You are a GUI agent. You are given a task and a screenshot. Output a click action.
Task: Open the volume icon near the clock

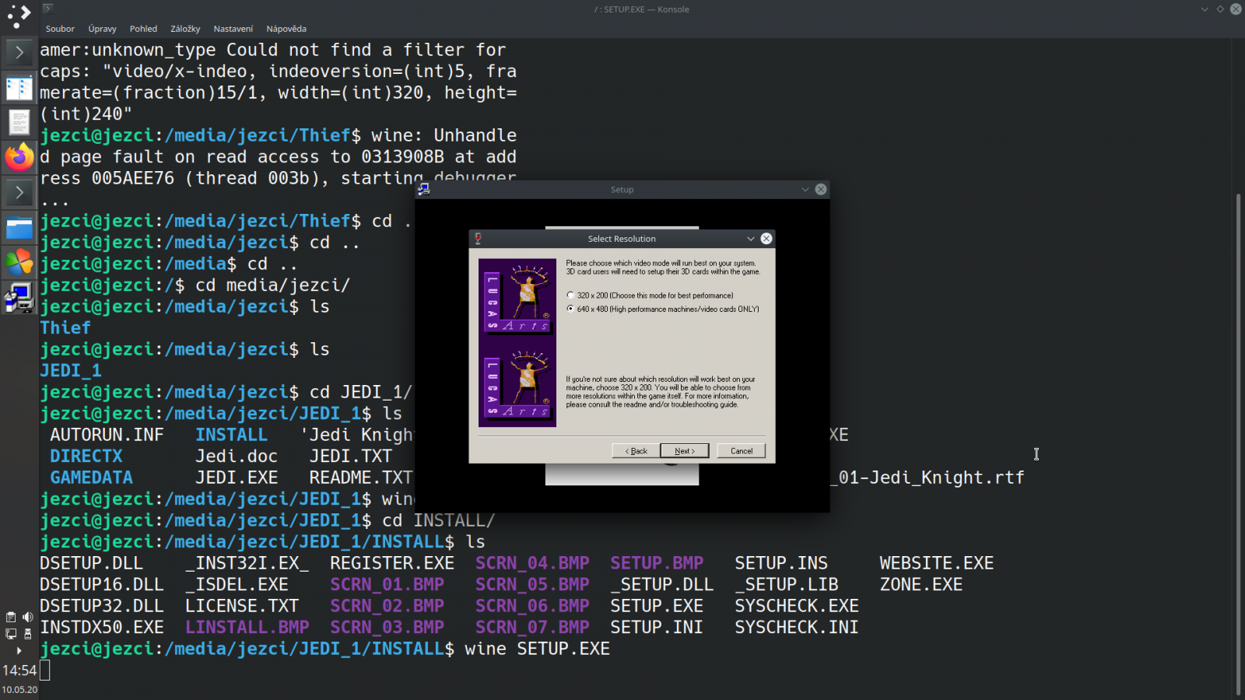click(x=28, y=617)
